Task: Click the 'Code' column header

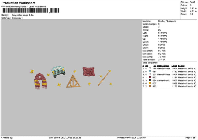Action: [x=174, y=66]
